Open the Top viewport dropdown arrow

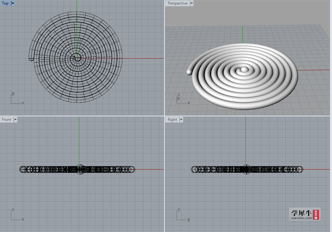13,3
